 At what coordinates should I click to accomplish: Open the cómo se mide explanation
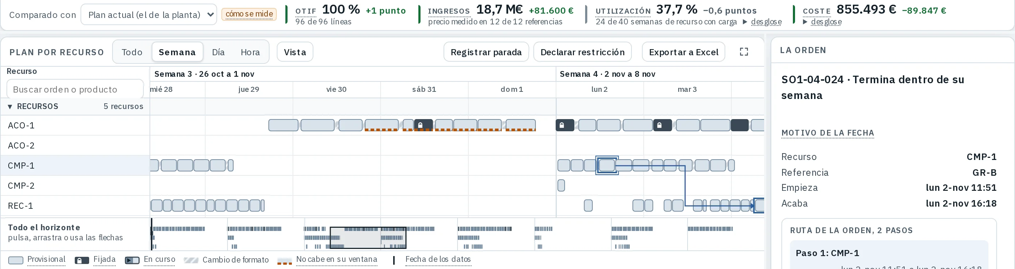[249, 14]
